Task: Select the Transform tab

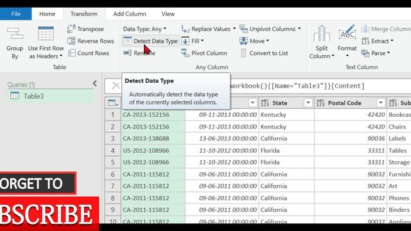Action: [84, 13]
